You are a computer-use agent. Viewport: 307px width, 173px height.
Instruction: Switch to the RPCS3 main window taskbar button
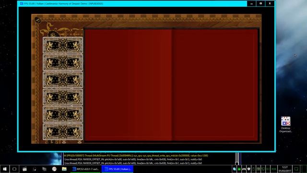pos(85,169)
